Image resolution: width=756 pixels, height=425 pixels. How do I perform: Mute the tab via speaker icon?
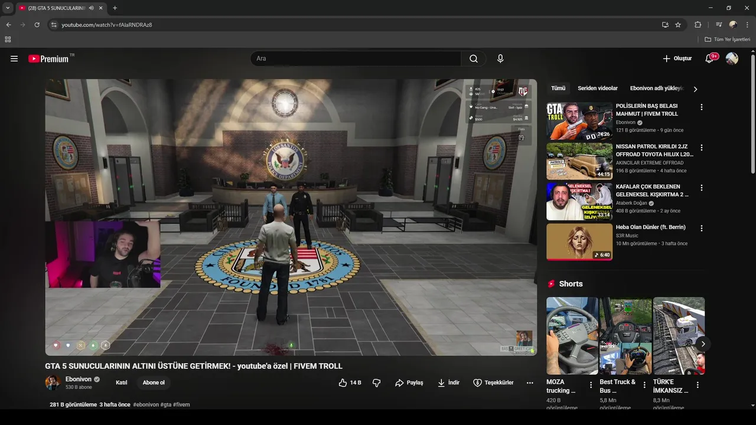coord(92,8)
